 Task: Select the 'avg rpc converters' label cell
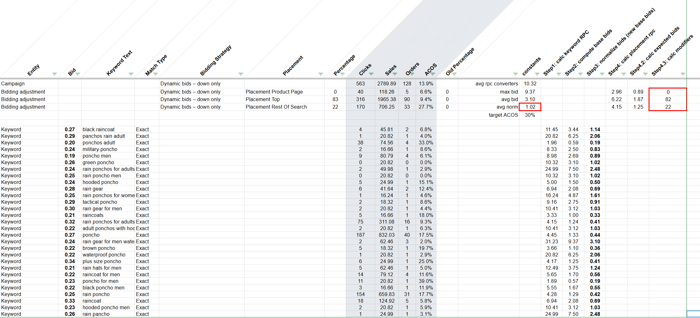tap(489, 84)
